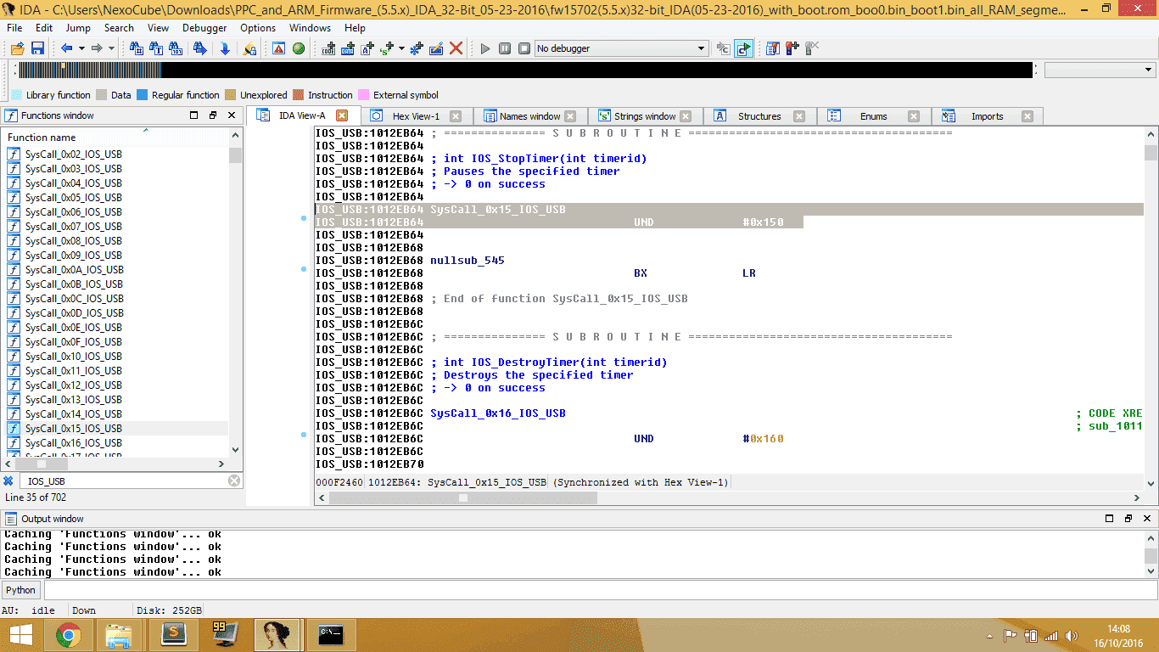Switch to the Imports tab
Image resolution: width=1159 pixels, height=652 pixels.
tap(987, 116)
